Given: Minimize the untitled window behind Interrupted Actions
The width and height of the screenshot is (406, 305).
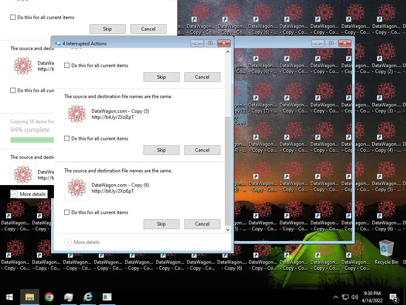Looking at the screenshot, I should (x=318, y=43).
